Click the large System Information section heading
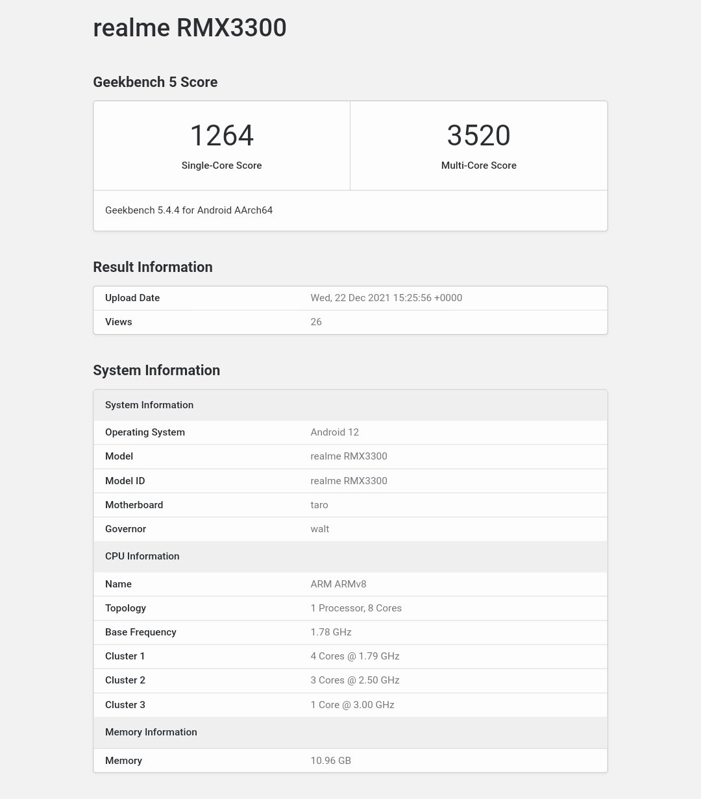701x799 pixels. tap(156, 370)
